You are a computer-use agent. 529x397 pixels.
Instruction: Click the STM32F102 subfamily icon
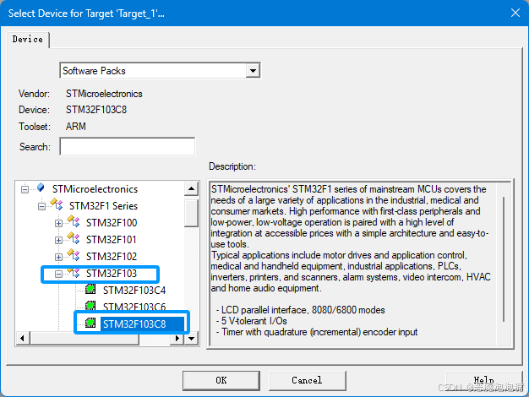tap(74, 255)
